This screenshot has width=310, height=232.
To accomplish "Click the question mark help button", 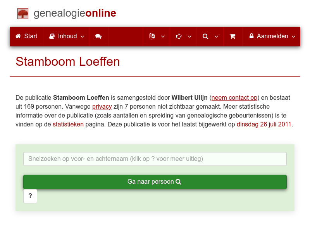I will [x=30, y=196].
